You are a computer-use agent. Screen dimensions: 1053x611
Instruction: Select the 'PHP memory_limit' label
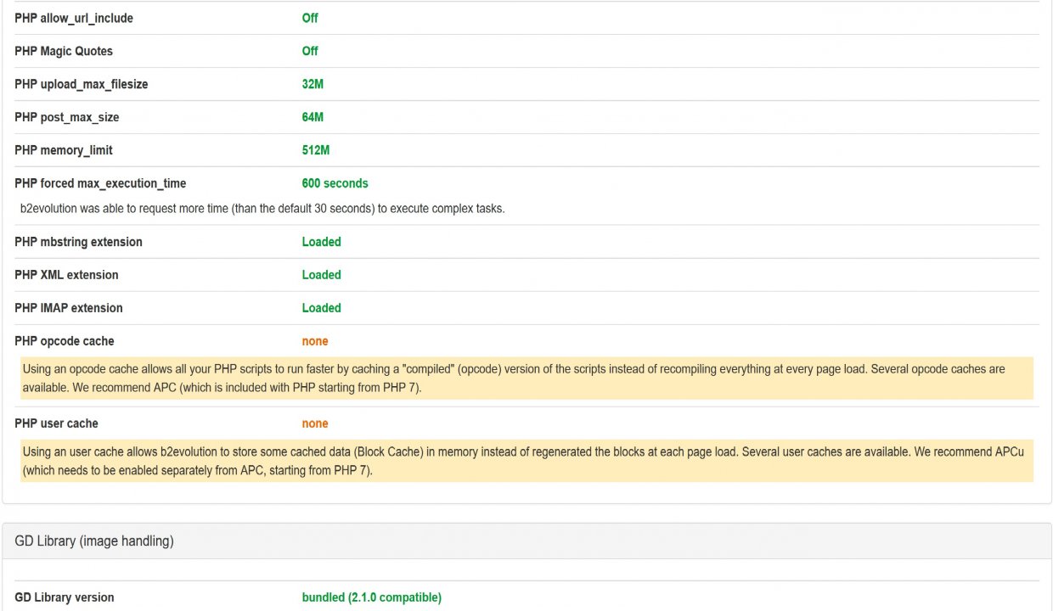point(64,150)
